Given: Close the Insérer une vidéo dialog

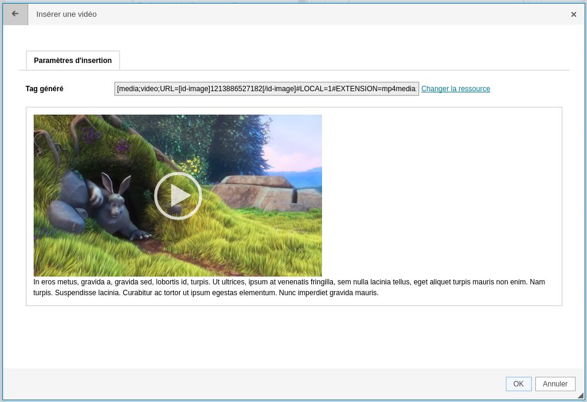Looking at the screenshot, I should click(x=574, y=14).
